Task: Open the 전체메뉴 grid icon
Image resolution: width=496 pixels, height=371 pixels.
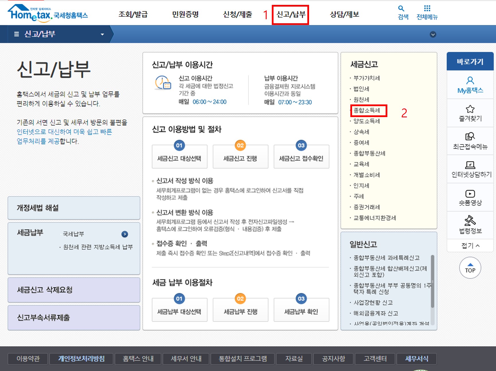Action: [427, 8]
